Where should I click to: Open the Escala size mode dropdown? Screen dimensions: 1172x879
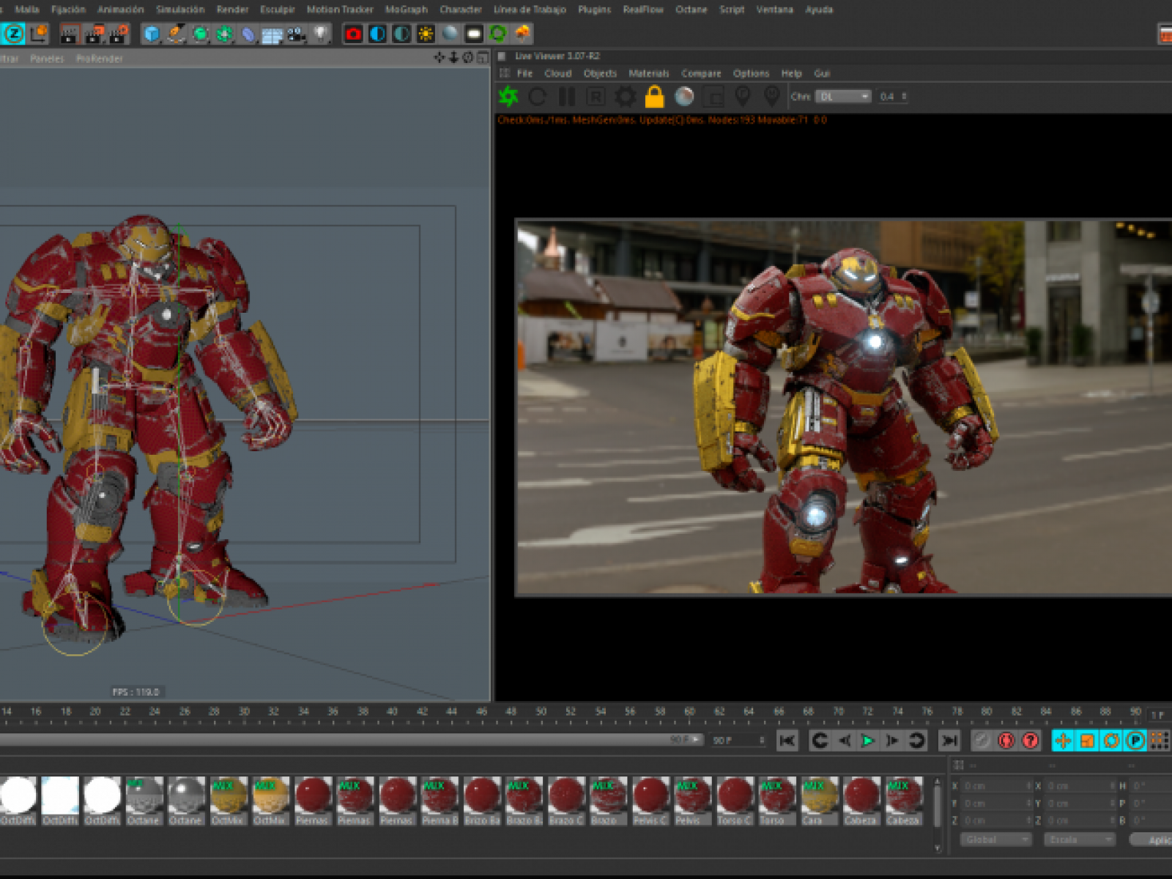(1080, 839)
